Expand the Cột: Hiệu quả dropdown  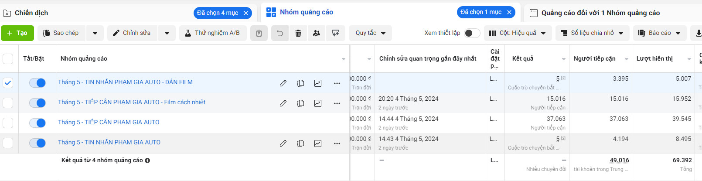click(518, 33)
